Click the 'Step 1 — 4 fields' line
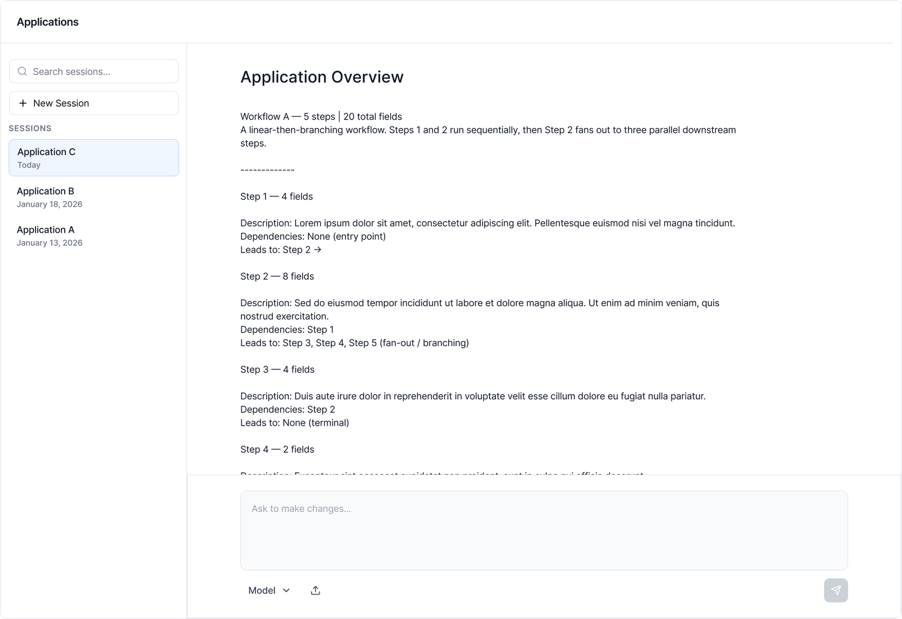Viewport: 902px width, 619px height. 277,197
